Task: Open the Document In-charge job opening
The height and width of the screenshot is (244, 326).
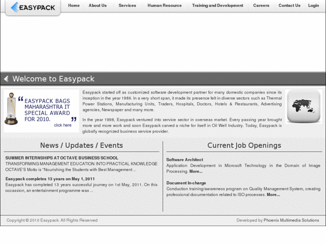Action: [x=186, y=183]
